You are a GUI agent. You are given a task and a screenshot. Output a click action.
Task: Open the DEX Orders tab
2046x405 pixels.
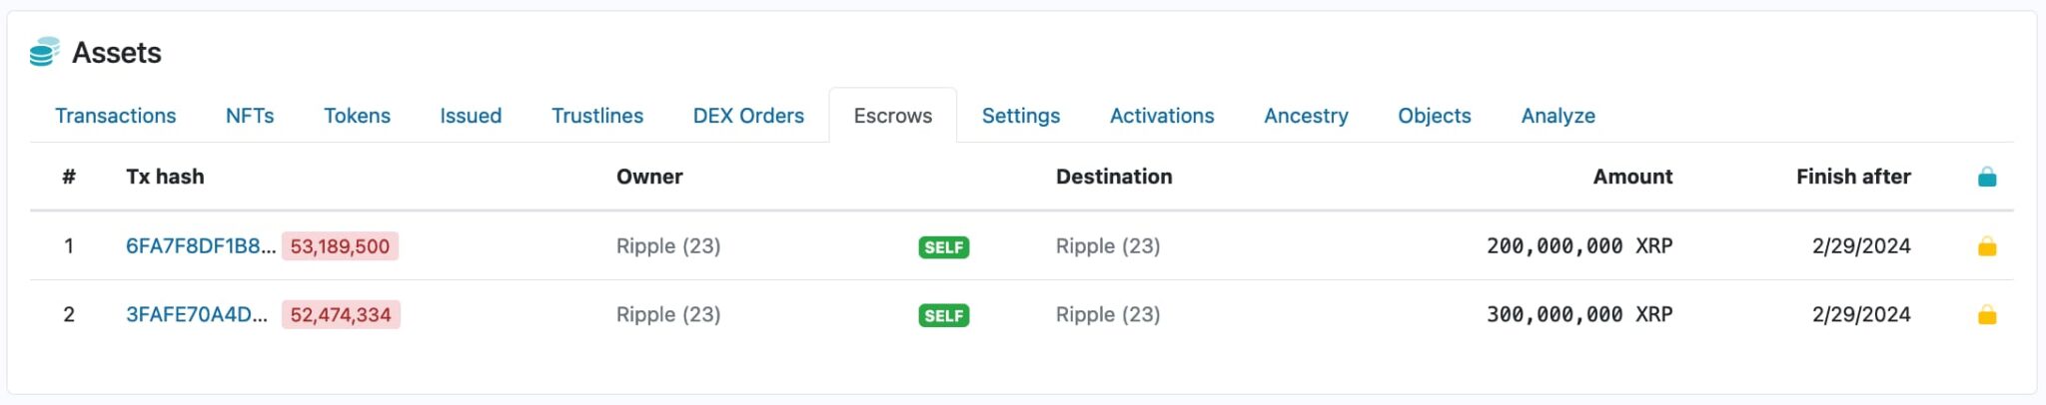748,116
